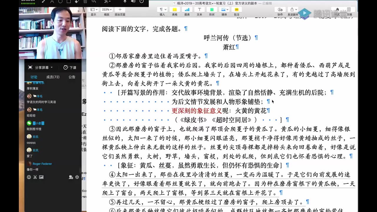Toggle the microphone mute

tap(125, 1)
